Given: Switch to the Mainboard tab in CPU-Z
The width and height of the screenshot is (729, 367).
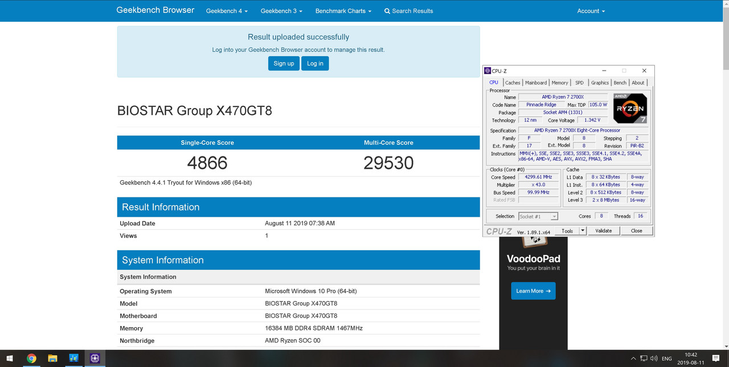Looking at the screenshot, I should [x=536, y=83].
